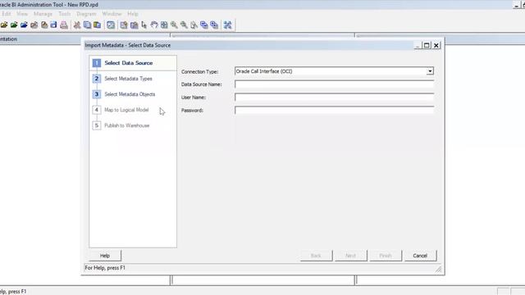Click the dialog's bottom-right resize grip
This screenshot has height=295, width=525.
coord(438,270)
